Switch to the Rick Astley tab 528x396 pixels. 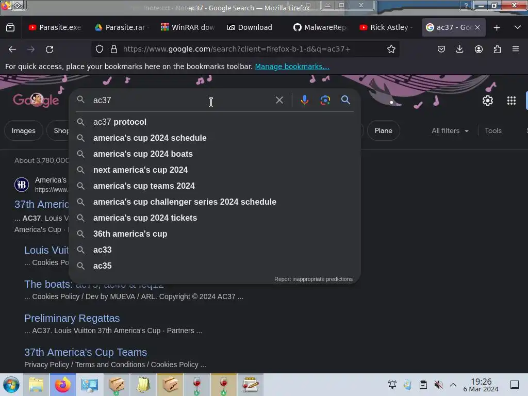click(x=386, y=27)
